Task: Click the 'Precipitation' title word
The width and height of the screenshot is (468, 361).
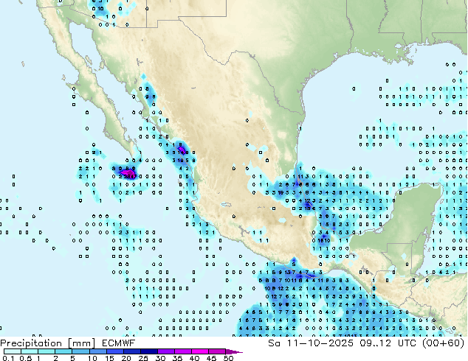Action: tap(31, 343)
